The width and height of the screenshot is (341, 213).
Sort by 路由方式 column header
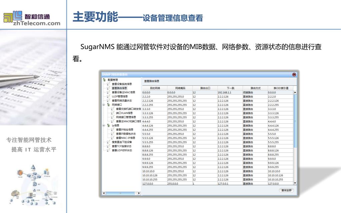pyautogui.click(x=255, y=88)
